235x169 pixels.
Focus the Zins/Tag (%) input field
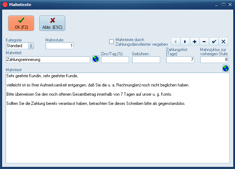pyautogui.click(x=115, y=60)
